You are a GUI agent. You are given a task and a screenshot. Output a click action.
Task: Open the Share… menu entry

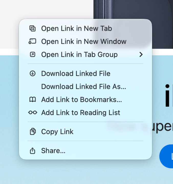85,150
